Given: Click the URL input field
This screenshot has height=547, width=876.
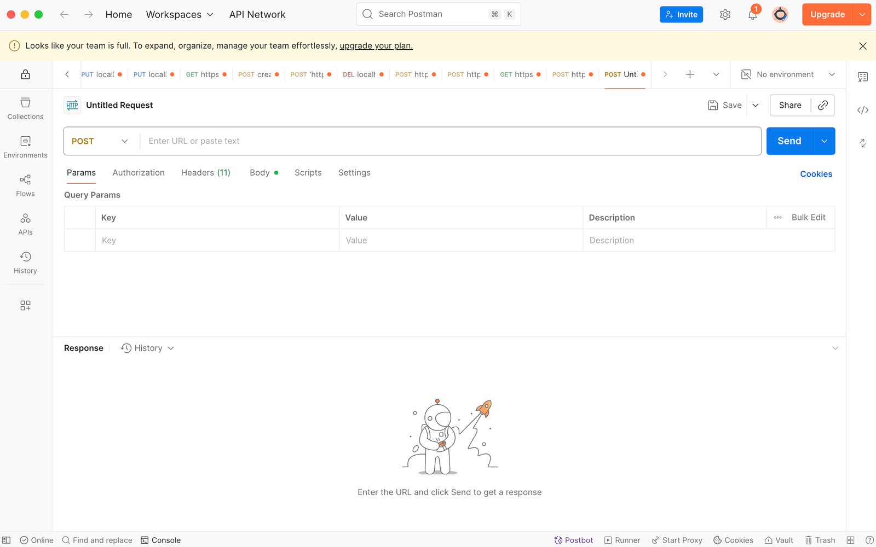Looking at the screenshot, I should coord(383,141).
